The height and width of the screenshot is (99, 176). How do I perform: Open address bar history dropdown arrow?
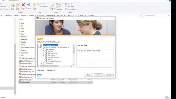click(140, 16)
